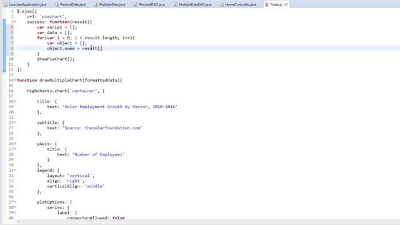Click the 'vertical' layout value
The height and width of the screenshot is (225, 400).
click(x=79, y=176)
